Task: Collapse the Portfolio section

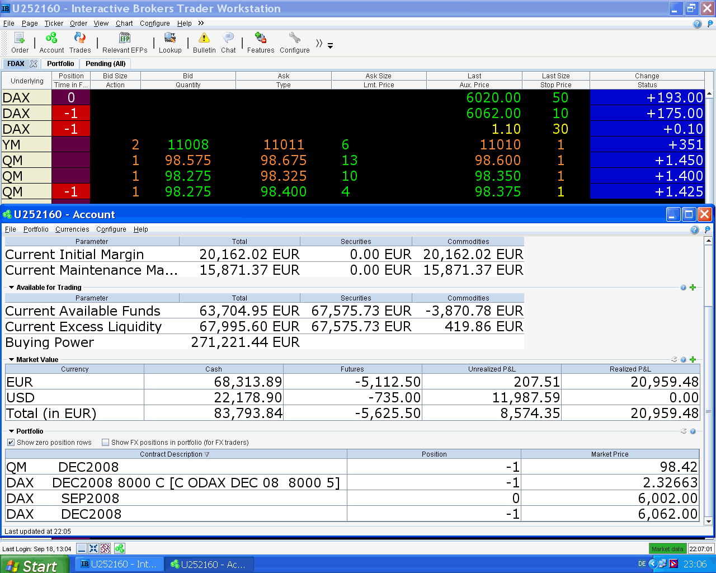Action: 11,431
